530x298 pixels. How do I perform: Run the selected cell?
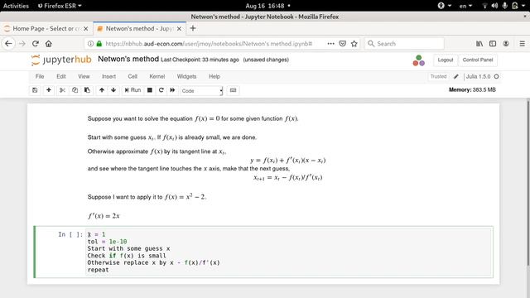tap(132, 90)
